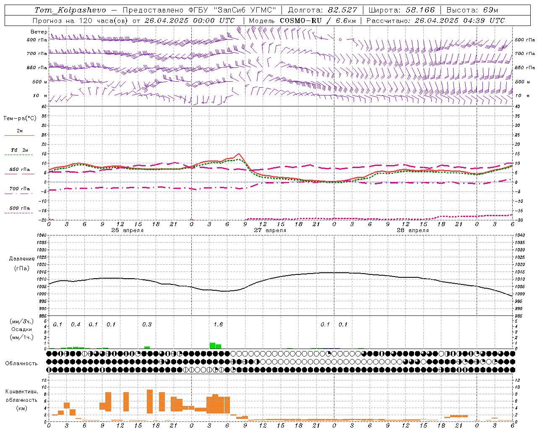Click the Ветер wind panel label
Screen dimensions: 537x429
(x=39, y=32)
